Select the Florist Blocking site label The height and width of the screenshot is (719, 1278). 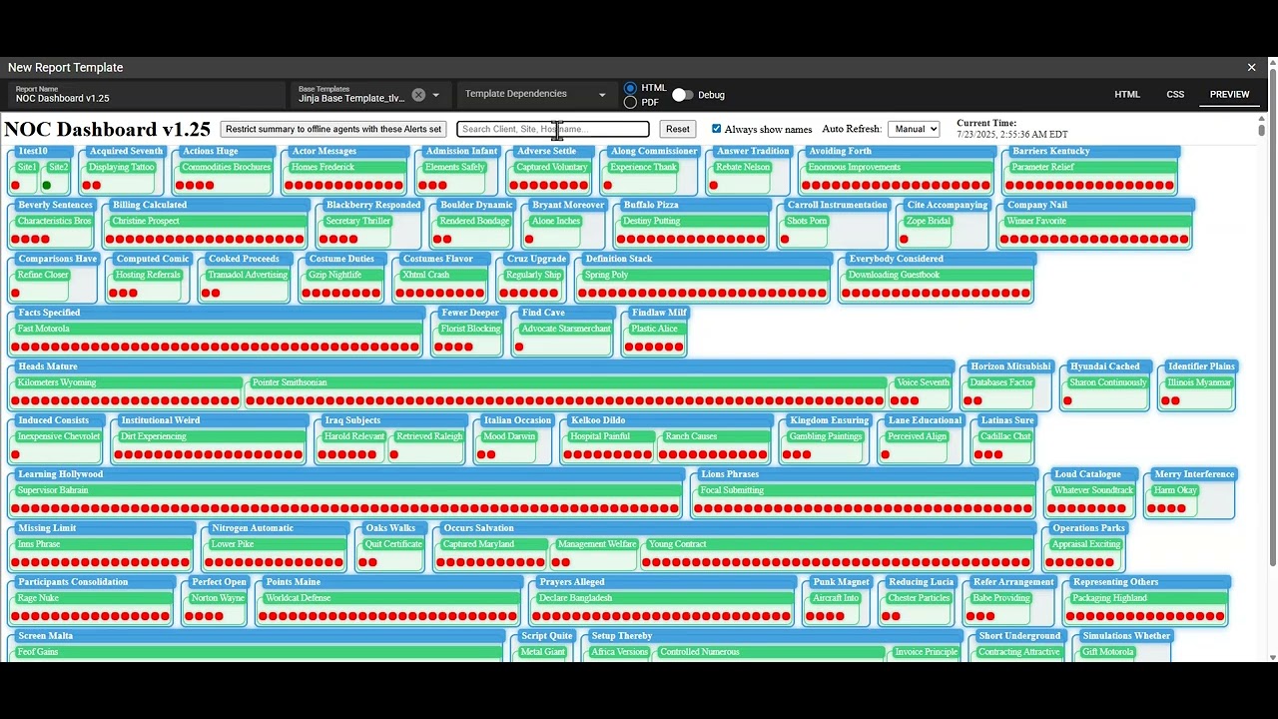(x=470, y=330)
